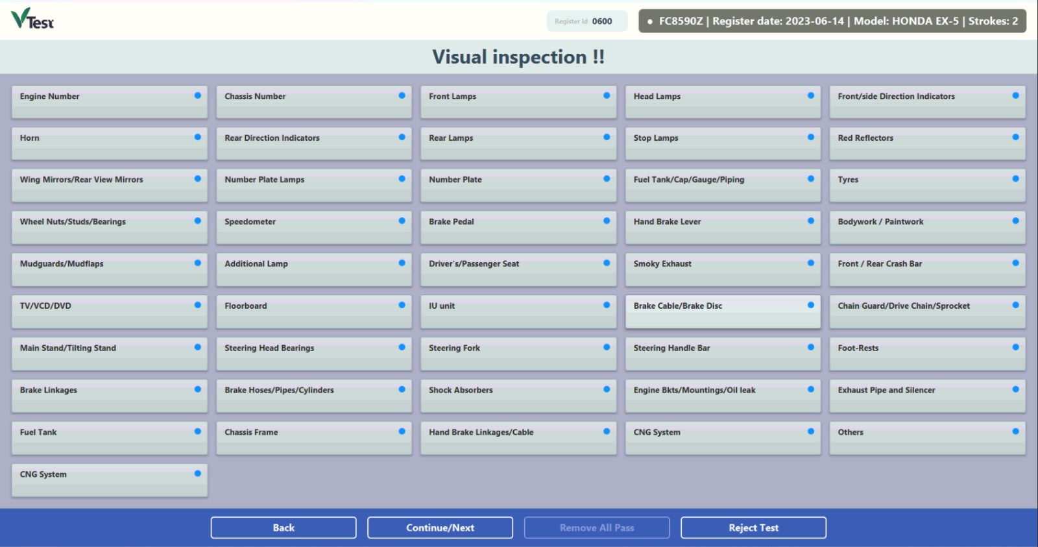Select the Fuel Tank inspection item
This screenshot has height=547, width=1038.
[x=110, y=439]
